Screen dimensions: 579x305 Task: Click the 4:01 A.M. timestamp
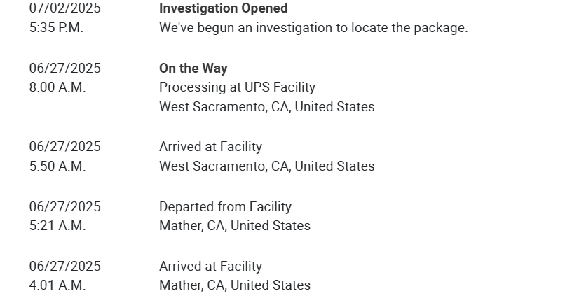click(x=57, y=285)
